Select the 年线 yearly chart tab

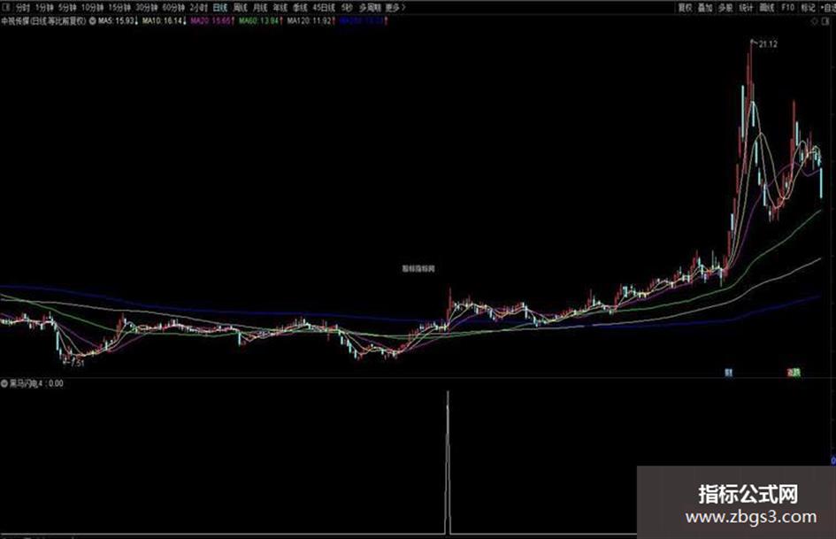point(280,7)
